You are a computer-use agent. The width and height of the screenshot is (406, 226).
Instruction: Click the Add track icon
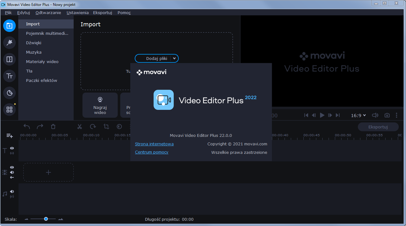[10, 136]
